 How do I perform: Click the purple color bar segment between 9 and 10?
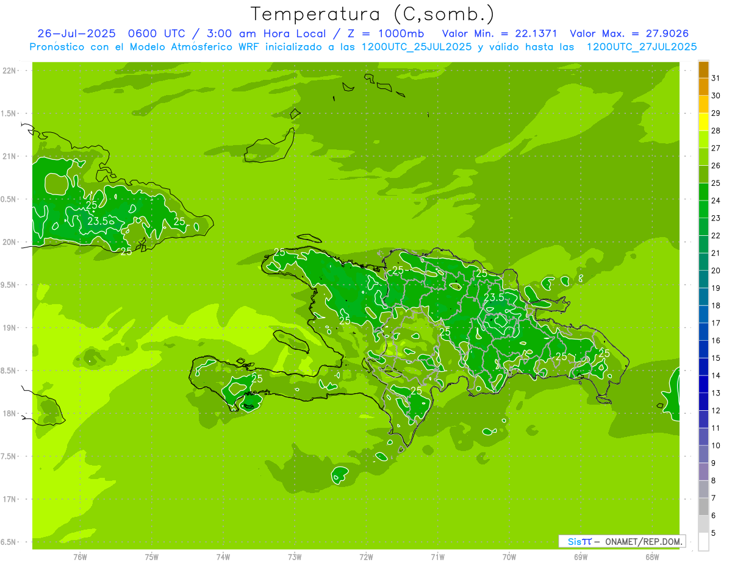coord(703,454)
